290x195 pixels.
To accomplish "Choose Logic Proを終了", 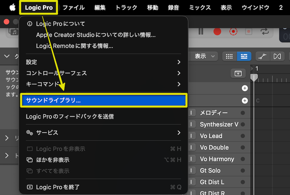I will (x=104, y=187).
